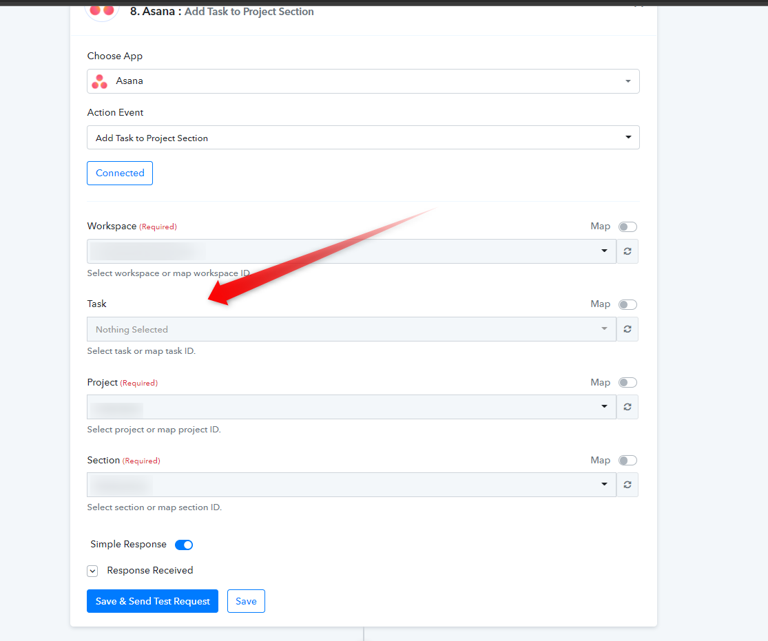Screen dimensions: 768x641
Task: Click the Asana icon in Choose App field
Action: [x=99, y=81]
